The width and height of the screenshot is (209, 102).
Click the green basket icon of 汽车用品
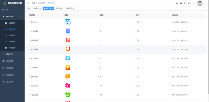pos(68,94)
